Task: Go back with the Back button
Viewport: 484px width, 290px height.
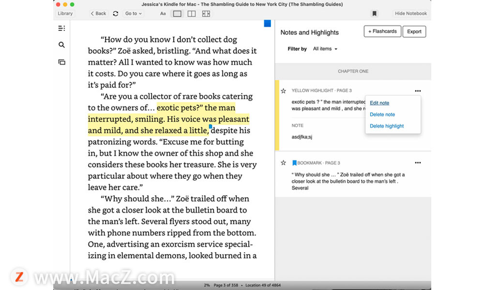Action: click(x=98, y=14)
